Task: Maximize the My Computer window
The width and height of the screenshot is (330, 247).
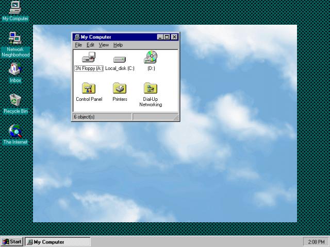Action: coord(167,37)
